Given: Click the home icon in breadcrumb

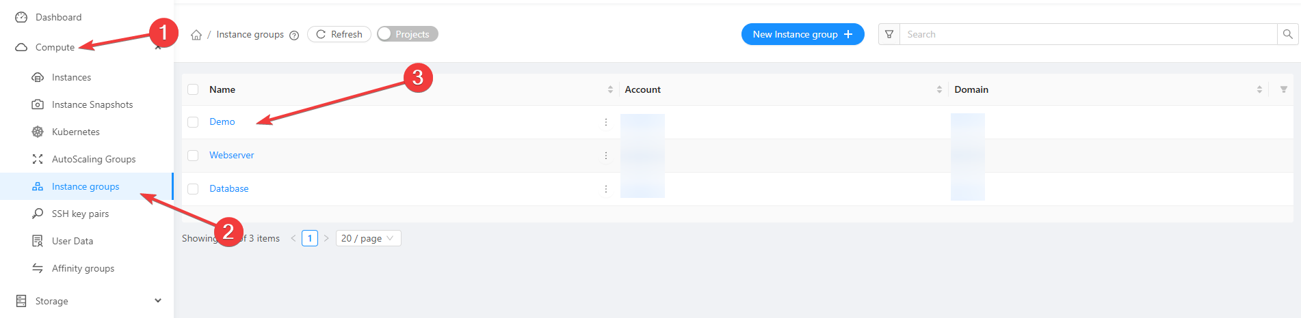Looking at the screenshot, I should pos(196,35).
